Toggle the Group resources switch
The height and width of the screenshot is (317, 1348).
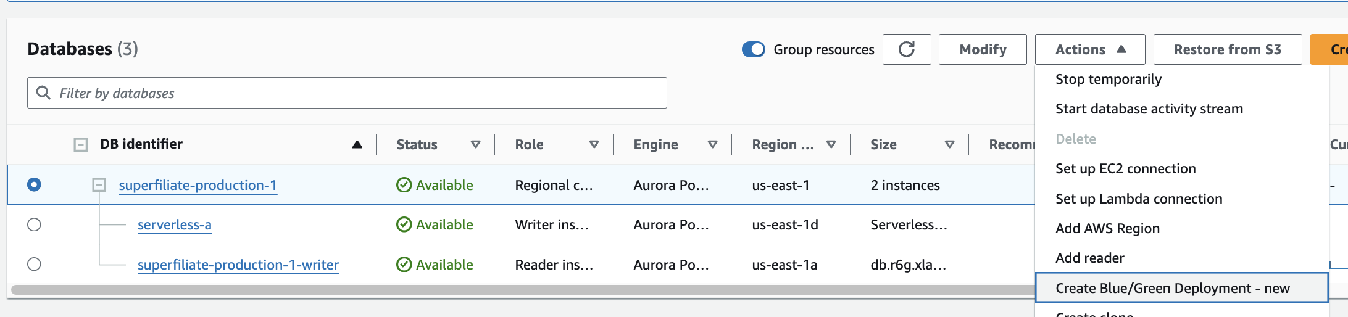coord(754,49)
